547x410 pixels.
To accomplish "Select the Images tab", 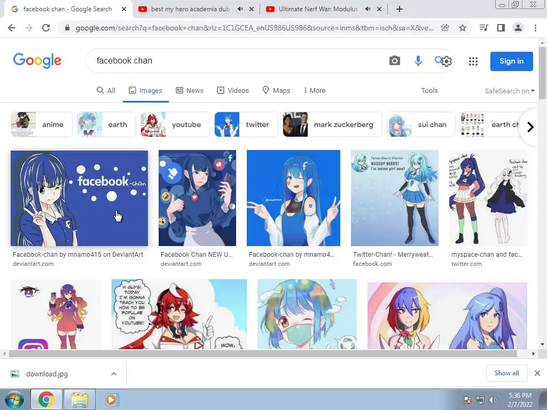I will click(x=145, y=90).
